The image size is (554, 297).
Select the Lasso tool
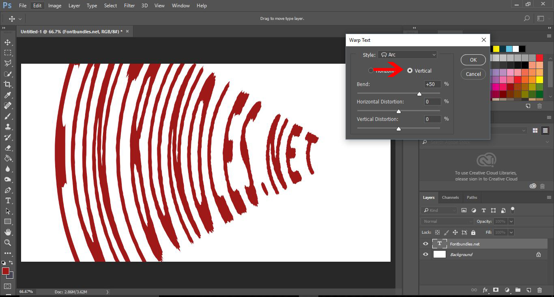pyautogui.click(x=7, y=63)
